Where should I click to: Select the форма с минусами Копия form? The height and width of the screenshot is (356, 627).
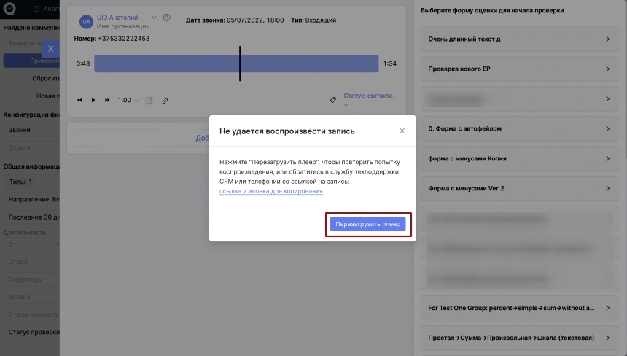pos(518,158)
